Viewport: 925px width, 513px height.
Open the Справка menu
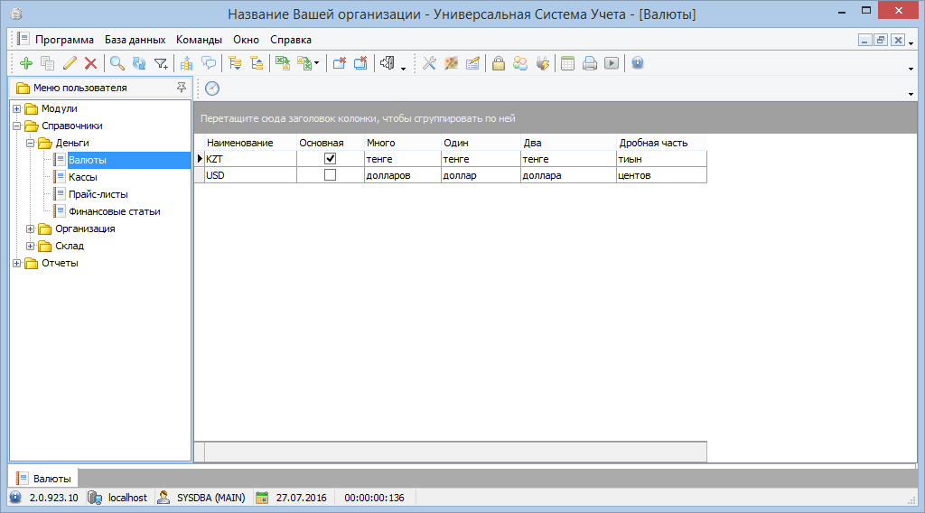[x=291, y=40]
